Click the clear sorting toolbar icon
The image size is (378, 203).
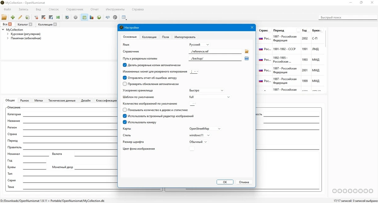click(x=43, y=17)
